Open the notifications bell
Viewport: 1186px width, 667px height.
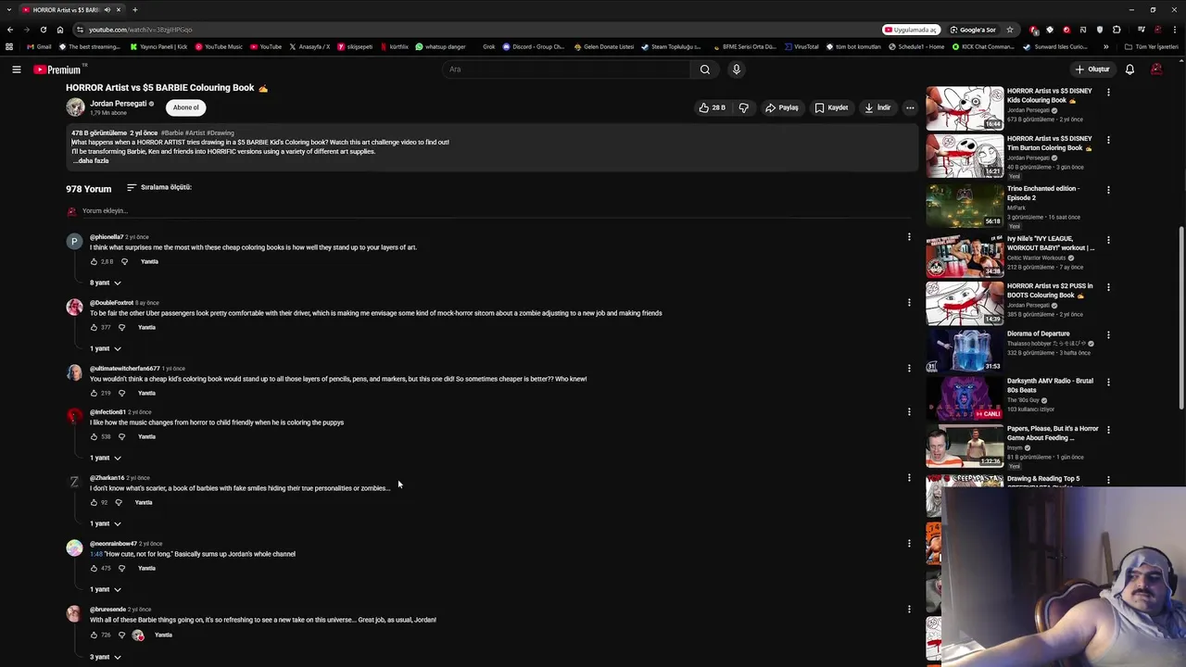[x=1129, y=69]
